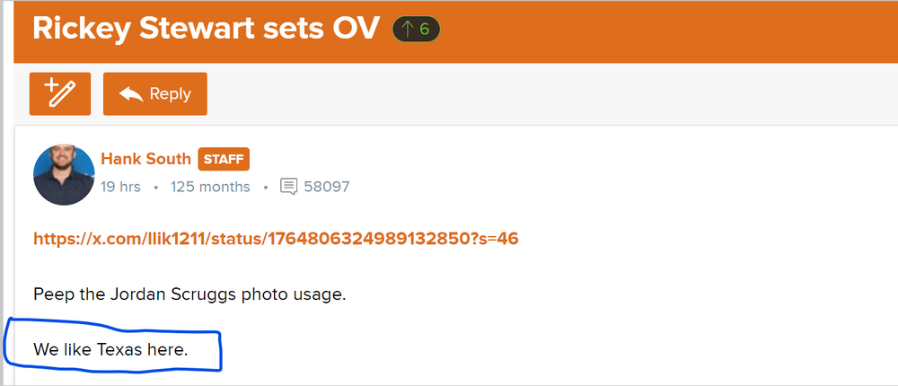
Task: Open the x.com status link
Action: pyautogui.click(x=276, y=239)
